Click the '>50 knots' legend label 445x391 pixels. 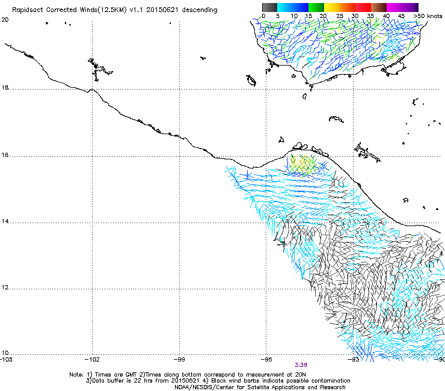tap(428, 16)
